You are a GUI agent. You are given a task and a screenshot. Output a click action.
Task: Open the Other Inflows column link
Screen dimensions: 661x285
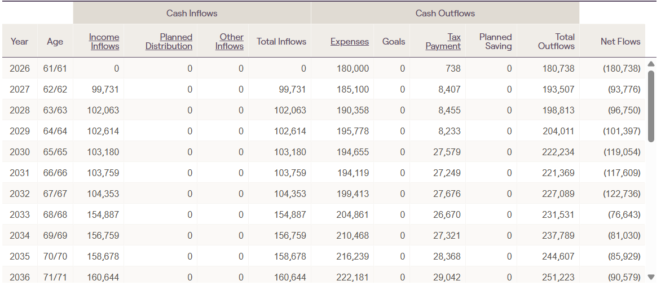[230, 41]
